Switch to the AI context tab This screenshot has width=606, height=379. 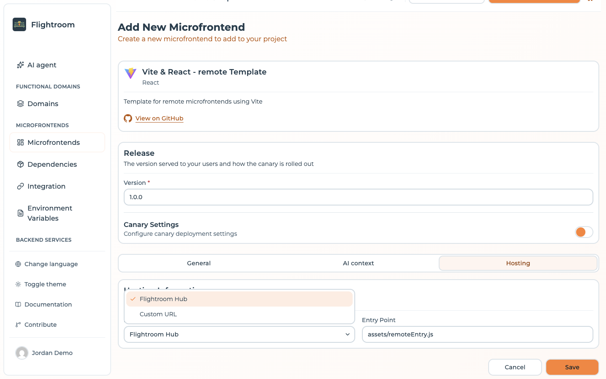(359, 263)
